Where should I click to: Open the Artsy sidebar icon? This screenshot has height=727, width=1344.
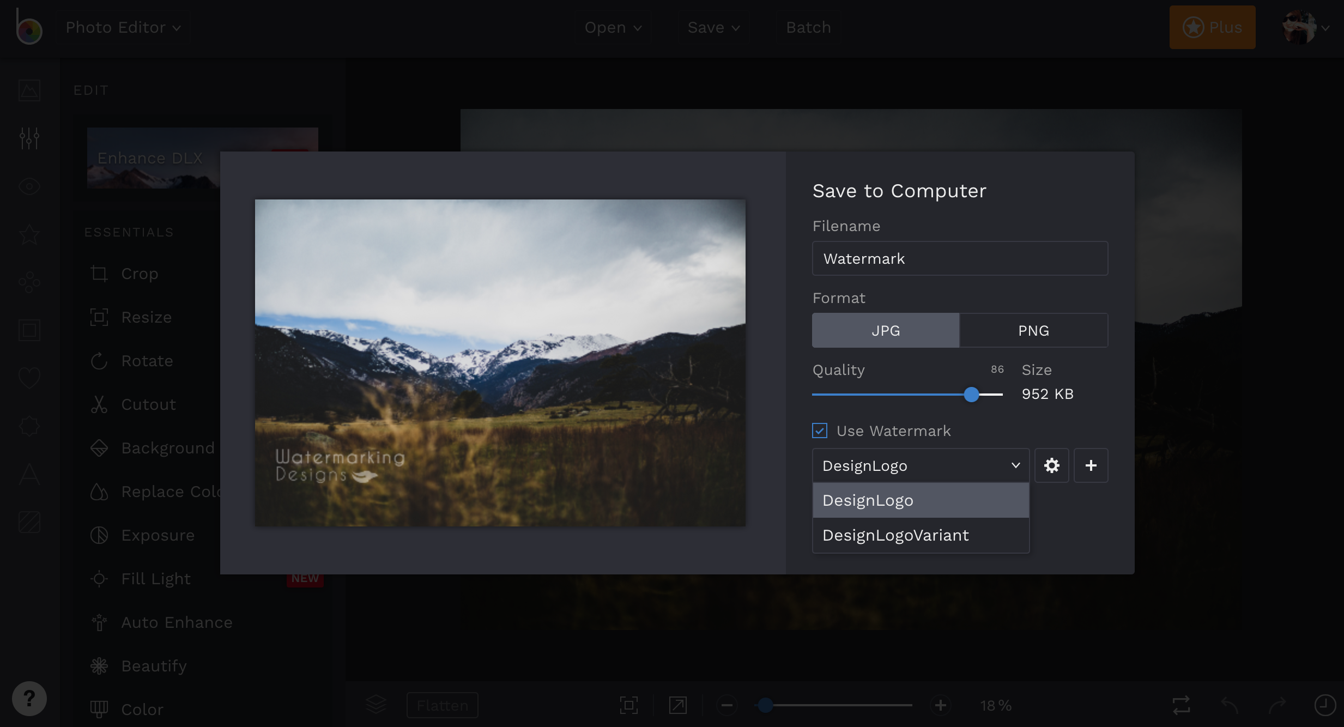point(29,282)
